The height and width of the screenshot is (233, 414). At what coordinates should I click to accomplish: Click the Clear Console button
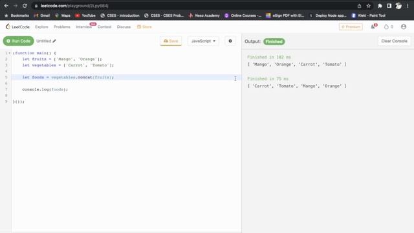click(x=394, y=41)
